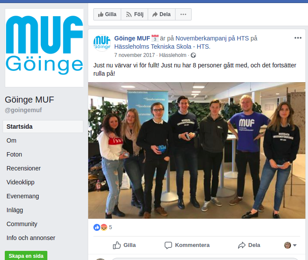Screen dimensions: 308x260
Task: Click the blue like reaction icon
Action: [x=96, y=227]
